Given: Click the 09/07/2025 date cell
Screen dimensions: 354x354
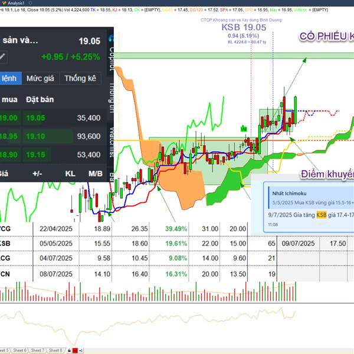Looking at the screenshot, I should 298,243.
